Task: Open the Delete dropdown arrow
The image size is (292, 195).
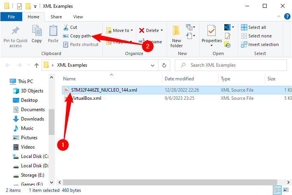Action: 162,30
